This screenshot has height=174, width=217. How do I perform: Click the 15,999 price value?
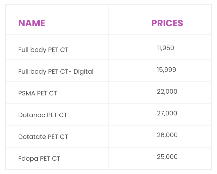coord(166,70)
